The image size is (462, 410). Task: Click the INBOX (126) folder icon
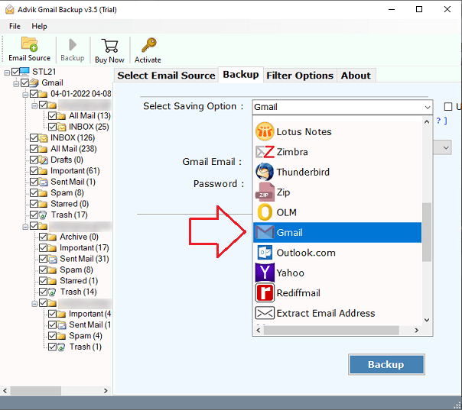tap(43, 137)
